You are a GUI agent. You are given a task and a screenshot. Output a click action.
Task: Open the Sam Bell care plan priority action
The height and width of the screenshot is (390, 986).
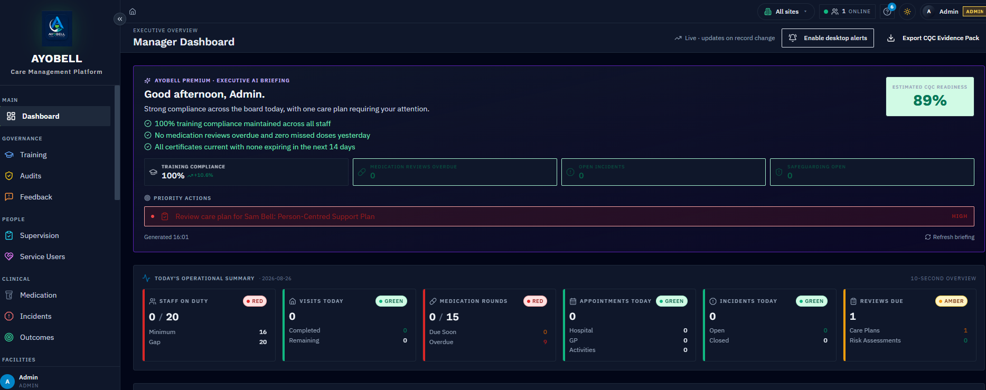(x=559, y=216)
